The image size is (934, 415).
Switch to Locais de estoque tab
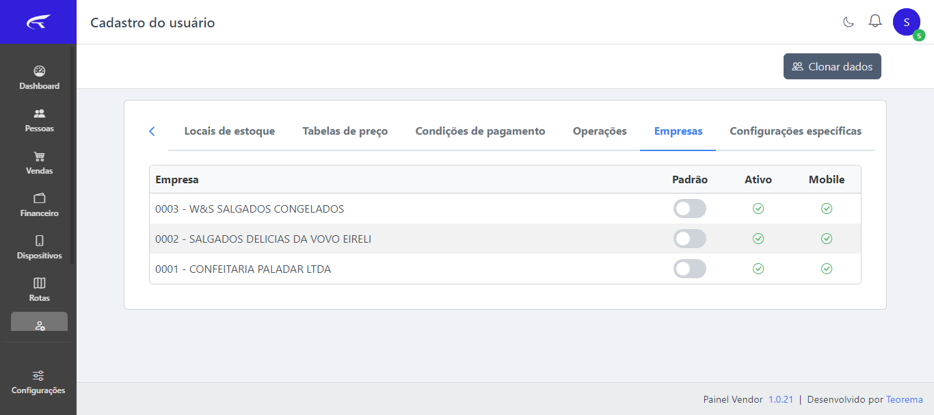coord(230,131)
